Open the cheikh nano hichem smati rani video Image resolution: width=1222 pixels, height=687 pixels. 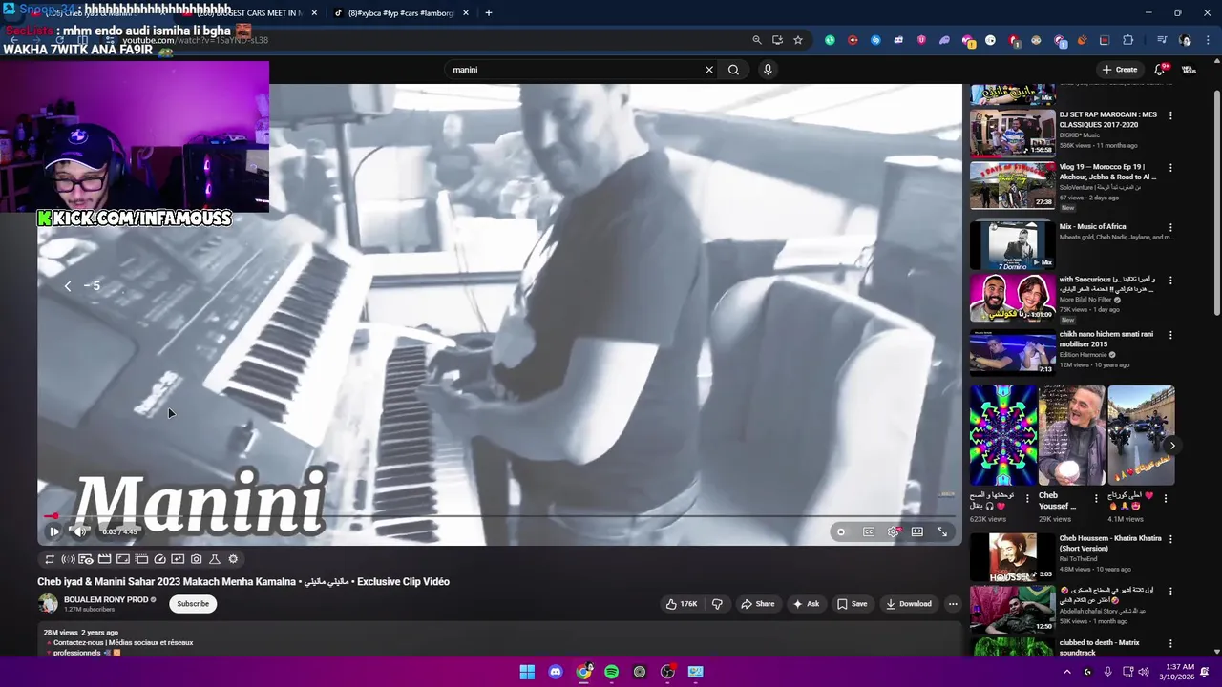[x=1013, y=352]
